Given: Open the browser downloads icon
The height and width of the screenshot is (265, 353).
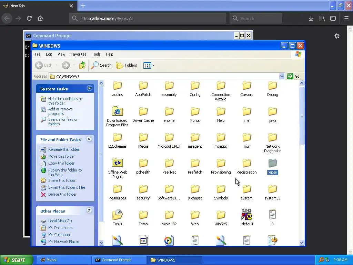Looking at the screenshot, I should (311, 18).
